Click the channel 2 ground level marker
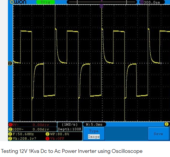Image resolution: width=170 pixels, height=157 pixels. pyautogui.click(x=10, y=63)
